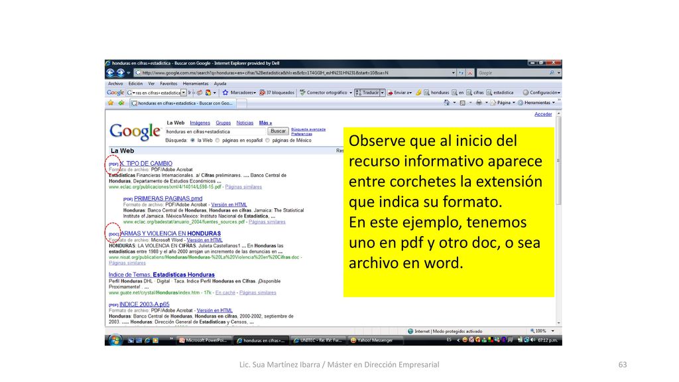The image size is (679, 382).
Task: Click the volume speaker icon in system tray
Action: pos(532,340)
